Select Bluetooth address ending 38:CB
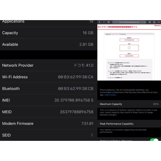The height and width of the screenshot is (161, 161). click(76, 89)
